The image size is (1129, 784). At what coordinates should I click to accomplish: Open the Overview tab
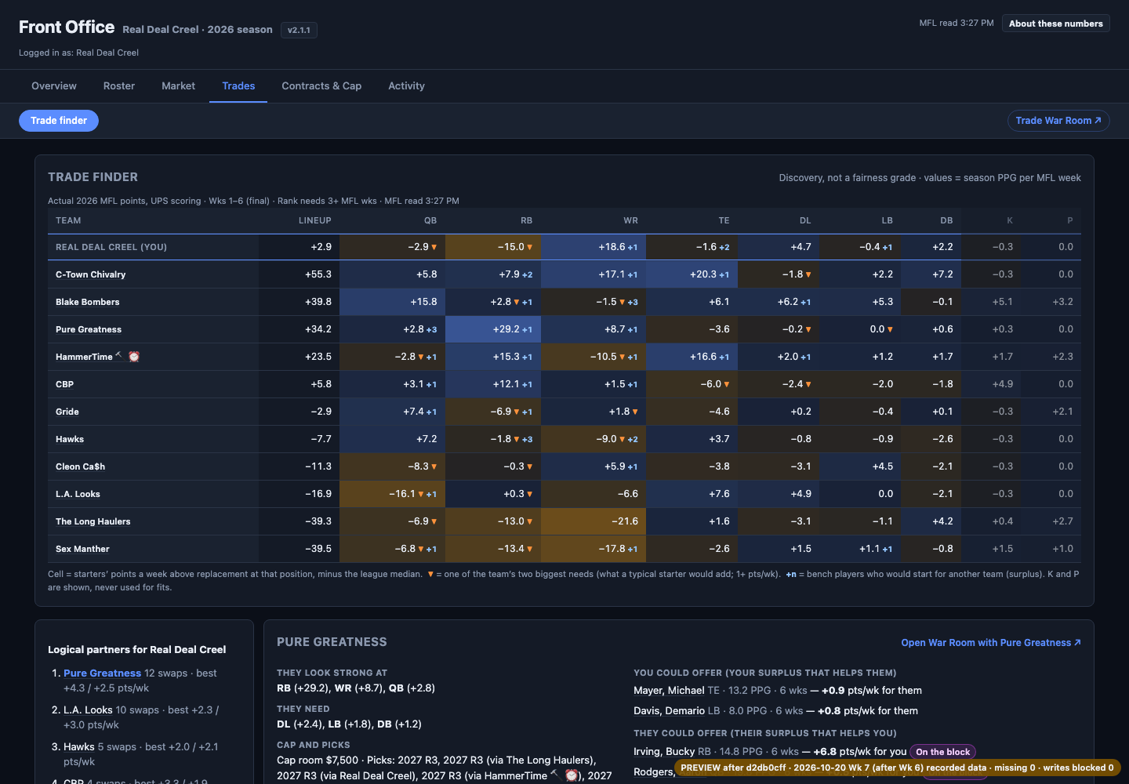(x=54, y=86)
